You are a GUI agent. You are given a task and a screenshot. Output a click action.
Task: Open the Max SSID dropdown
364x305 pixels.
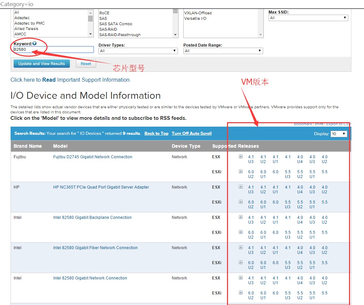pyautogui.click(x=308, y=18)
